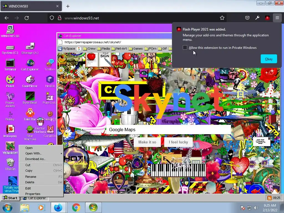Expand the Open With submenu arrow
Viewport: 284px width, 213px height.
[61, 153]
